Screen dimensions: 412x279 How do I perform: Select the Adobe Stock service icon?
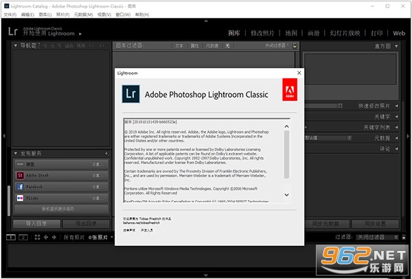20,175
